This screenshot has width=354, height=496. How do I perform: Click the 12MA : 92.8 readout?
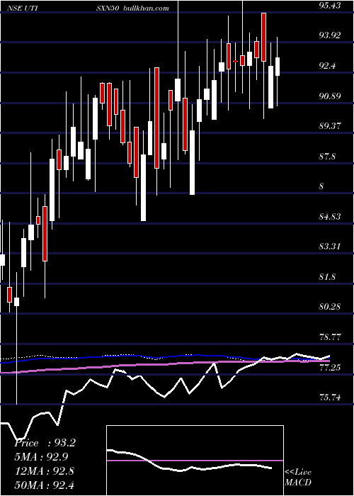click(x=45, y=470)
